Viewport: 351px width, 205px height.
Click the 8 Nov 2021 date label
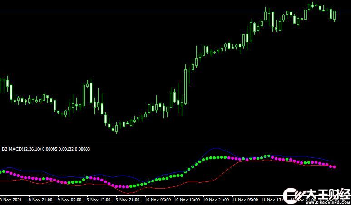coord(11,200)
